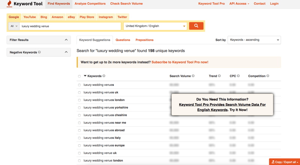
Task: Open United Kingdom / English country dropdown
Action: [155, 26]
